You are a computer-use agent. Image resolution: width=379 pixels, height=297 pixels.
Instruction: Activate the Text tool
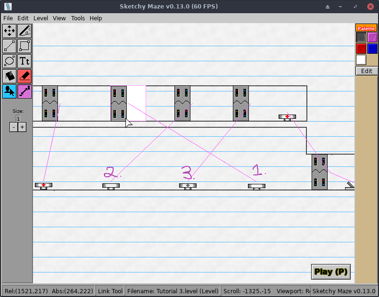(x=25, y=61)
